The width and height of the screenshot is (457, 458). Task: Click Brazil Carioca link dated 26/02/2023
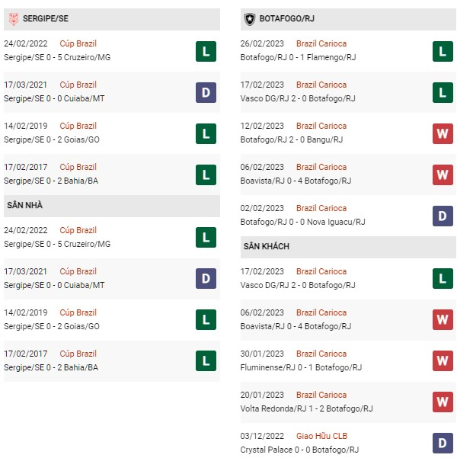coord(321,43)
